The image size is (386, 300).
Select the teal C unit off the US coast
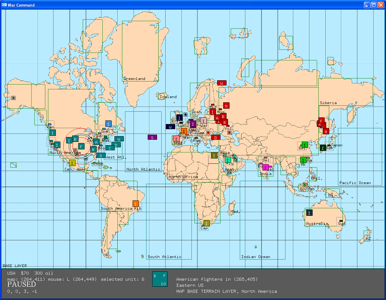tap(110, 148)
